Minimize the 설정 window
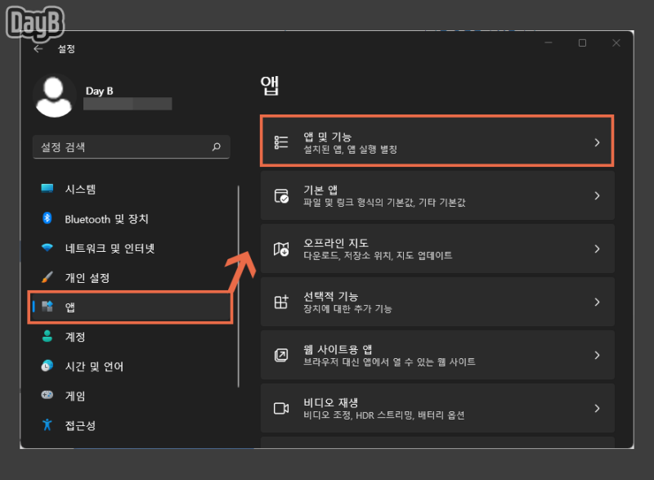Image resolution: width=654 pixels, height=480 pixels. pyautogui.click(x=549, y=43)
